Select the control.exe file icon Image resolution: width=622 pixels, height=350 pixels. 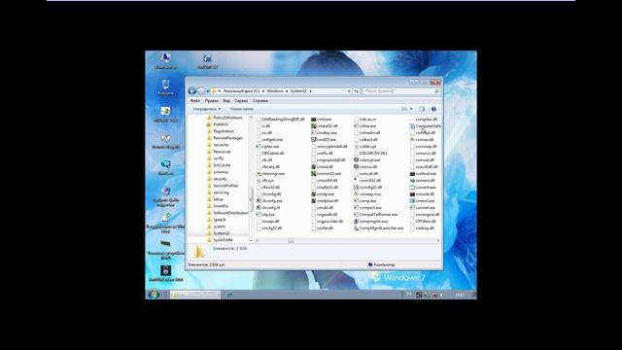(412, 201)
